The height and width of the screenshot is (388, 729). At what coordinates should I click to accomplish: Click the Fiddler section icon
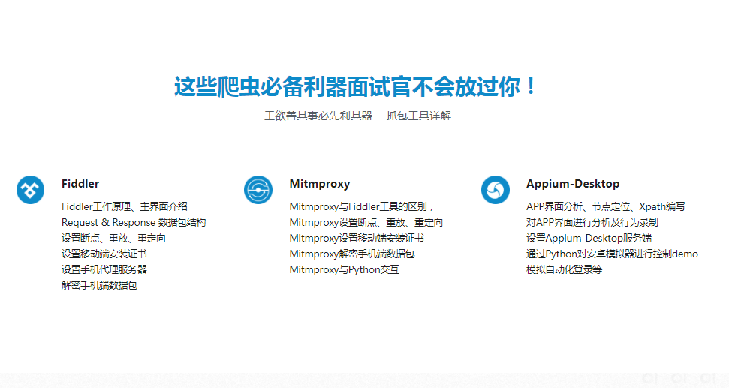[30, 190]
